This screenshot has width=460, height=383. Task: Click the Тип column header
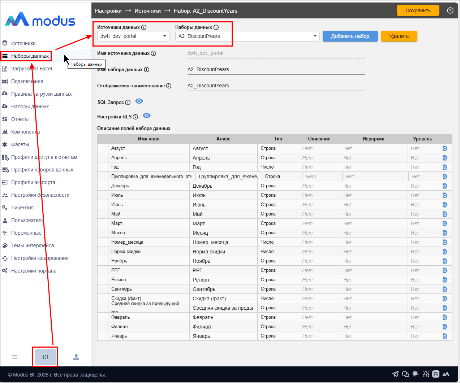(278, 139)
